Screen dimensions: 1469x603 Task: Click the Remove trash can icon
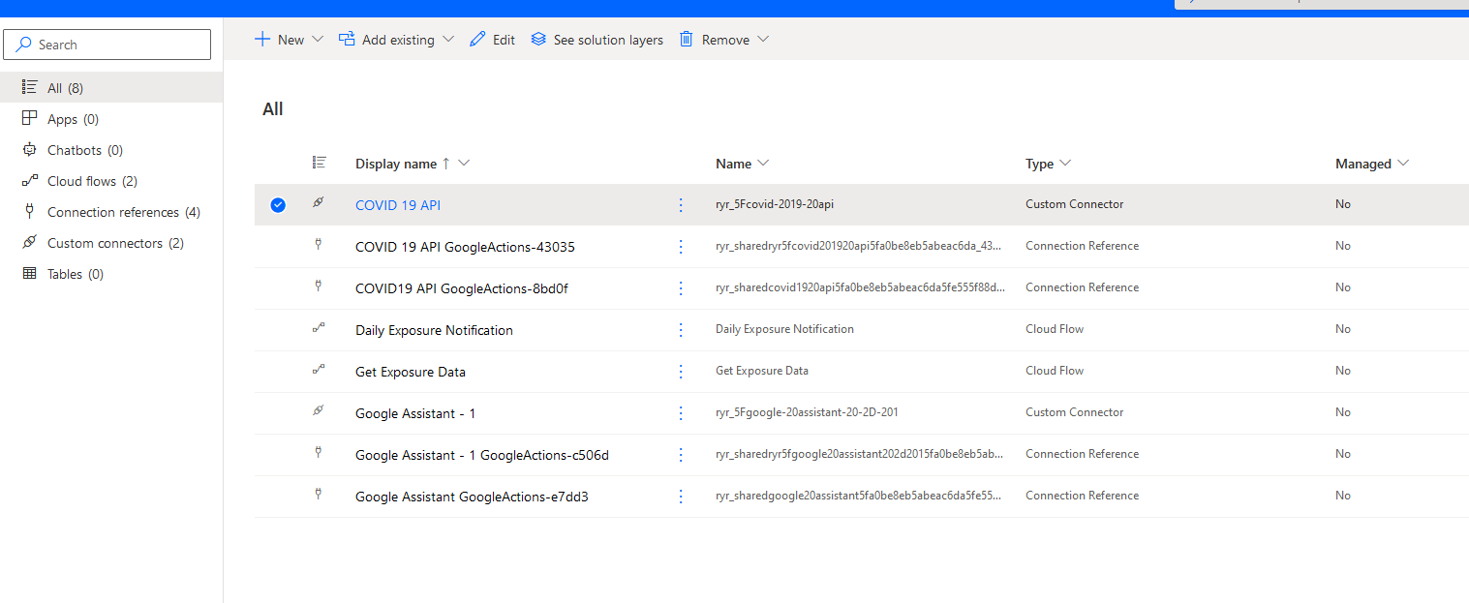pyautogui.click(x=687, y=40)
